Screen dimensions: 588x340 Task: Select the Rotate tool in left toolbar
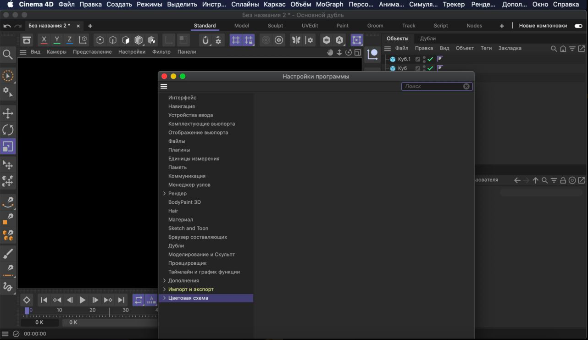click(x=8, y=130)
